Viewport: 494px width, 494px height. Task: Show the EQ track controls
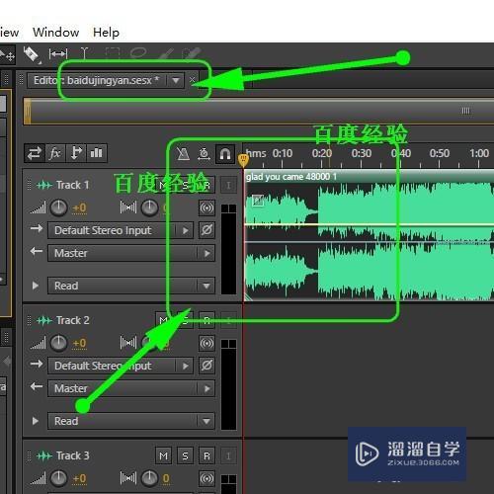coord(97,153)
